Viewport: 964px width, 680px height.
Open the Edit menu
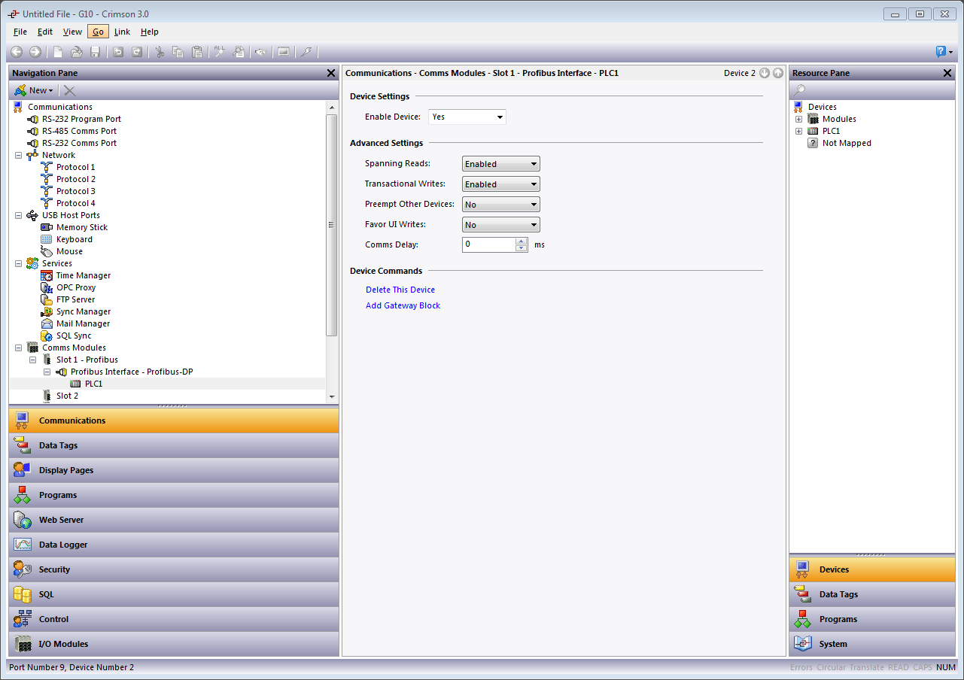(45, 32)
